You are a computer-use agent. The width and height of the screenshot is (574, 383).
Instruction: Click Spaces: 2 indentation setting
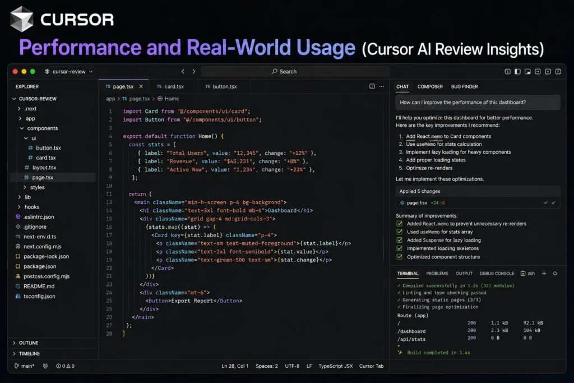[x=266, y=366]
